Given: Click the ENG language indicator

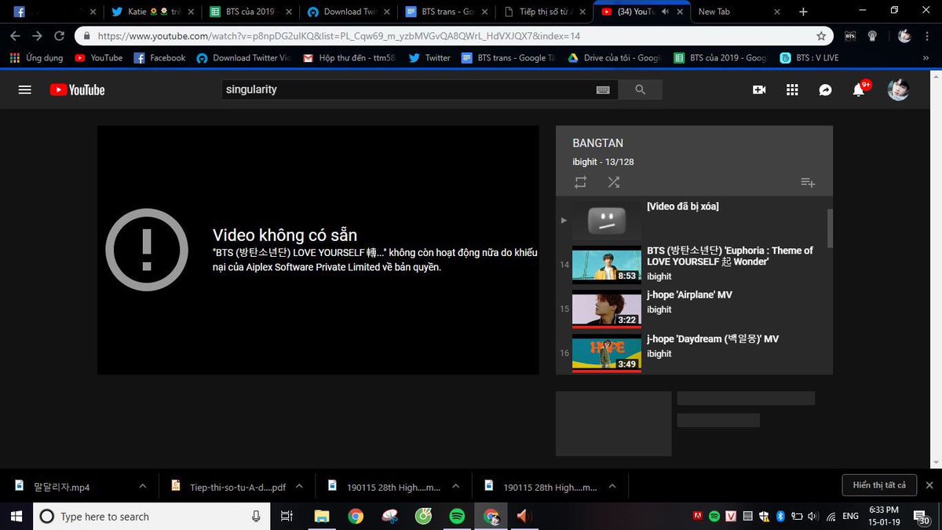Looking at the screenshot, I should [851, 516].
